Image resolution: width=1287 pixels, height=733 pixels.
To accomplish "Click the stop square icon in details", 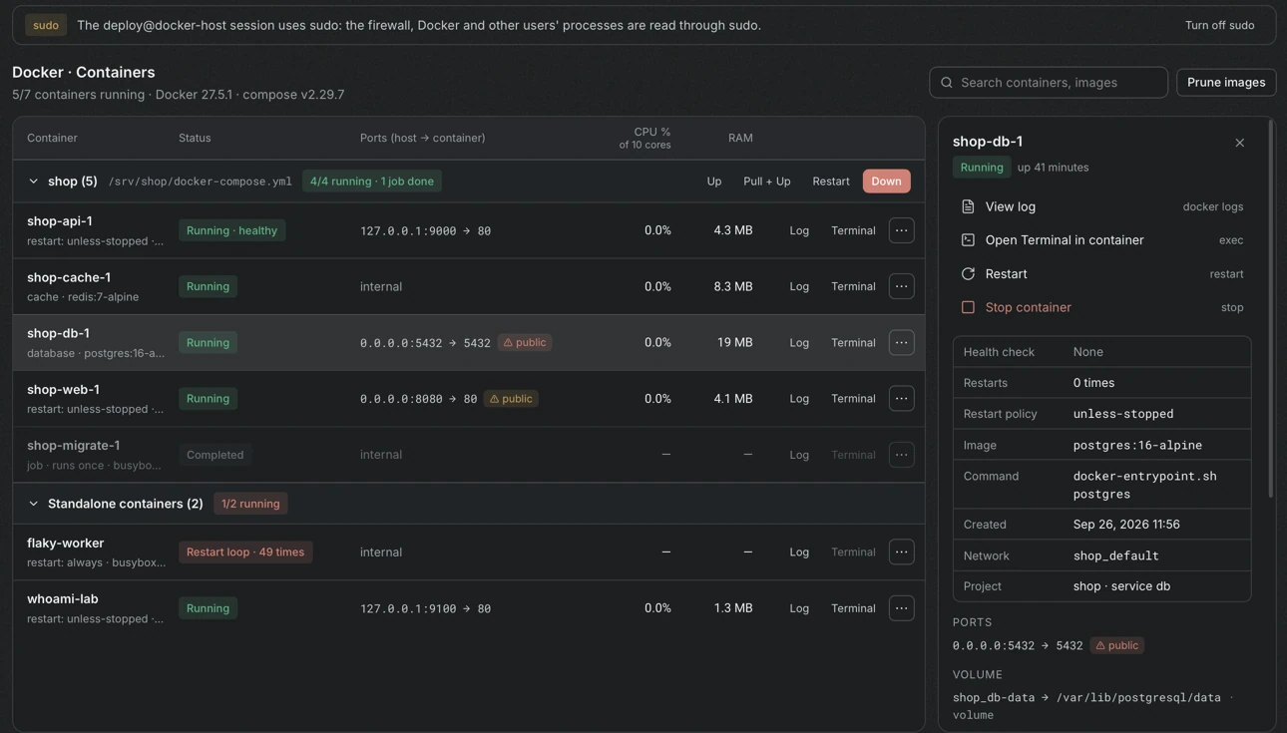I will coord(968,307).
